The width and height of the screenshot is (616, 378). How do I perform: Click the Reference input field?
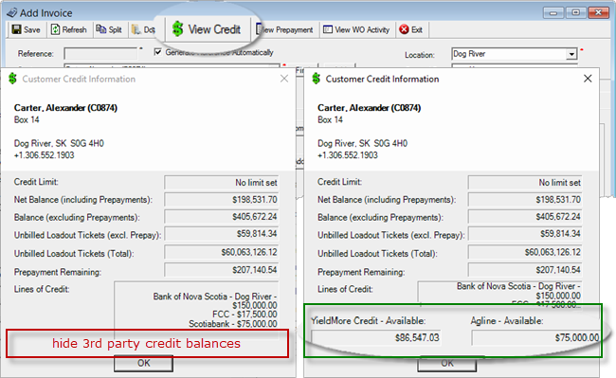click(x=101, y=53)
